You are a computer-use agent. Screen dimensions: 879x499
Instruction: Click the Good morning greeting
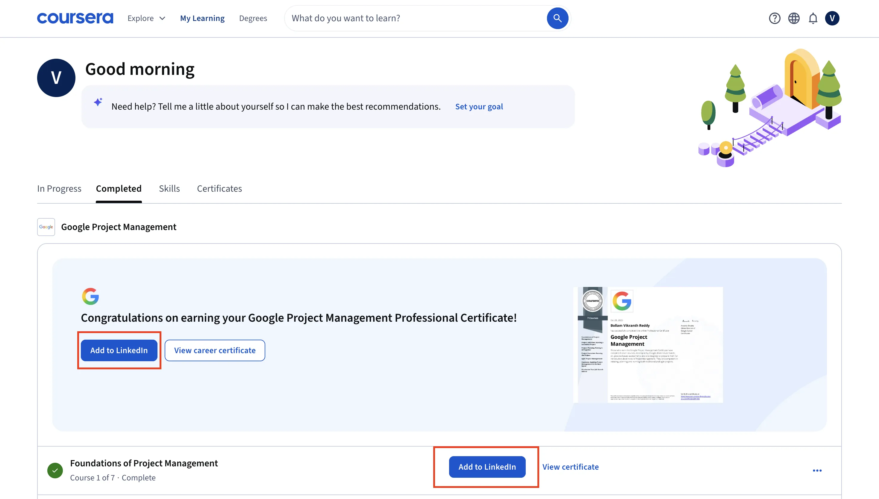coord(140,69)
